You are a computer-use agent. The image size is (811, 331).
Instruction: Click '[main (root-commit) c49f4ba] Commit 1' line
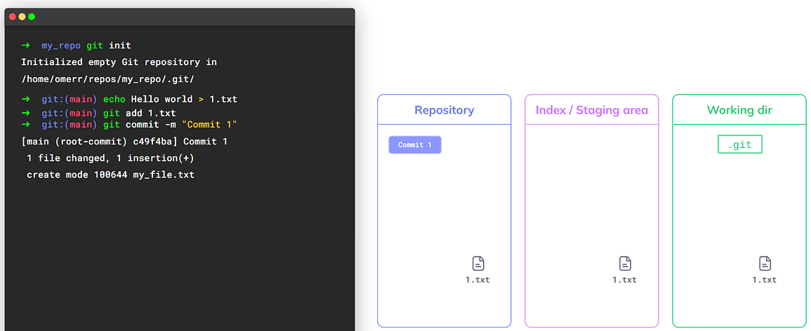pyautogui.click(x=124, y=142)
